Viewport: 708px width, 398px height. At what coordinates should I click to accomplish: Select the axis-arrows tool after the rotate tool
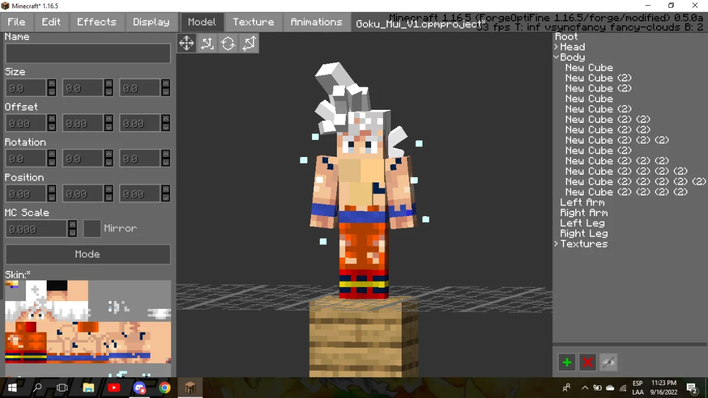click(x=249, y=43)
